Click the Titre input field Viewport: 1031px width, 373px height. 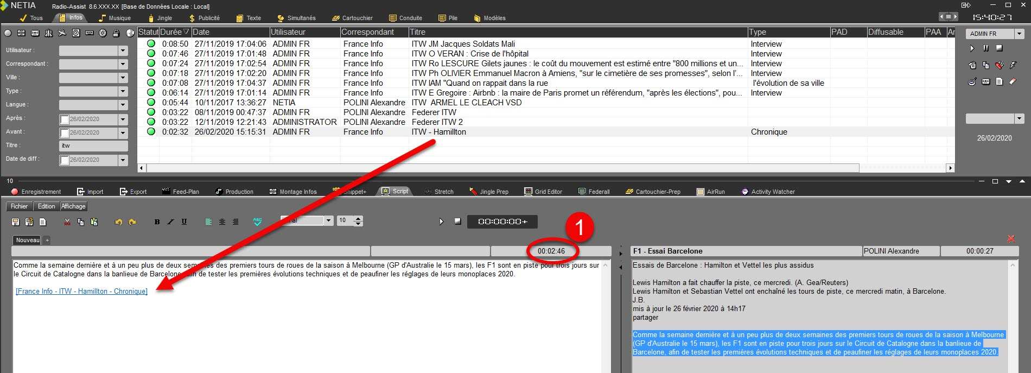click(93, 146)
